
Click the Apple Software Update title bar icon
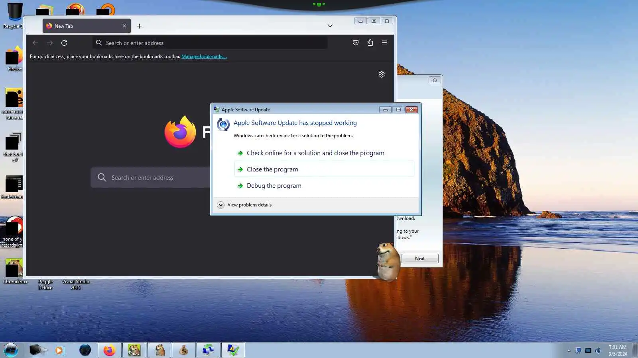[217, 109]
